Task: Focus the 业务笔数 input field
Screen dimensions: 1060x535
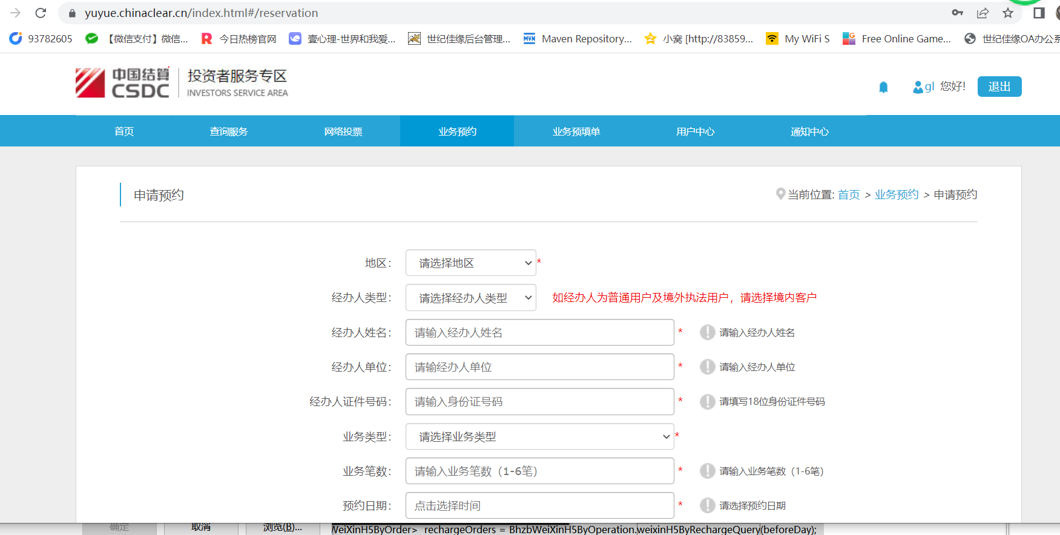Action: [x=539, y=471]
